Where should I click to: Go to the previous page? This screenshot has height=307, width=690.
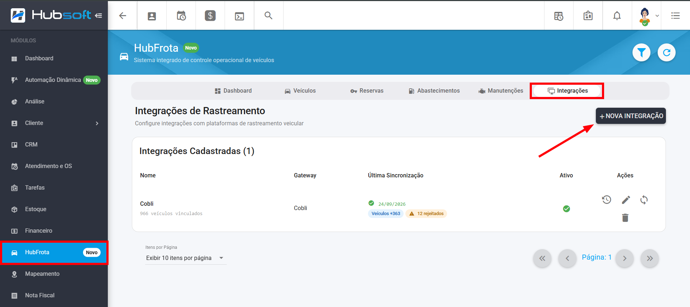click(567, 259)
